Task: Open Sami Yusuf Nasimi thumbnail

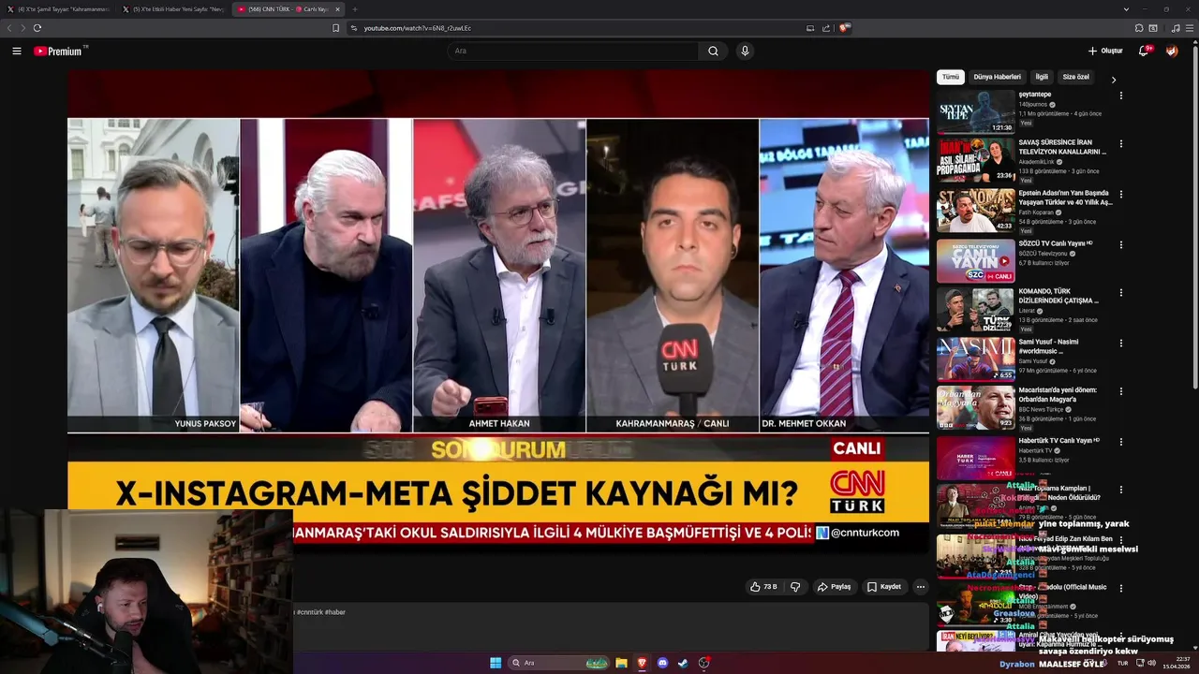Action: click(976, 359)
